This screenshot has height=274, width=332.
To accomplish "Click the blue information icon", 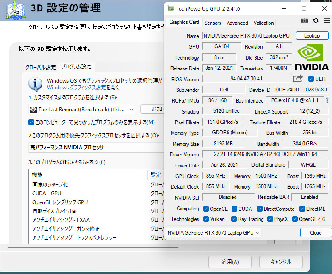I will 35,84.
